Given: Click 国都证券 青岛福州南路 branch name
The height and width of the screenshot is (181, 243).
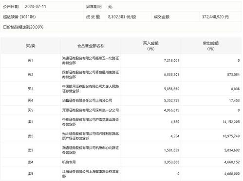Looking at the screenshot, I should pyautogui.click(x=91, y=74).
